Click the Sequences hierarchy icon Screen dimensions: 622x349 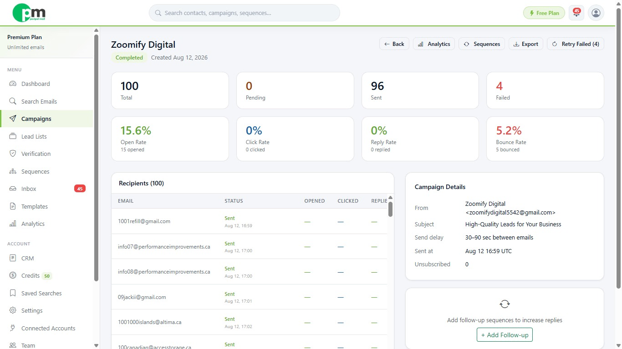13,171
